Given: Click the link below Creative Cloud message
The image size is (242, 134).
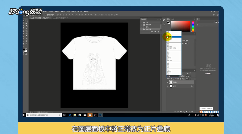Looking at the screenshot, I should [x=208, y=73].
